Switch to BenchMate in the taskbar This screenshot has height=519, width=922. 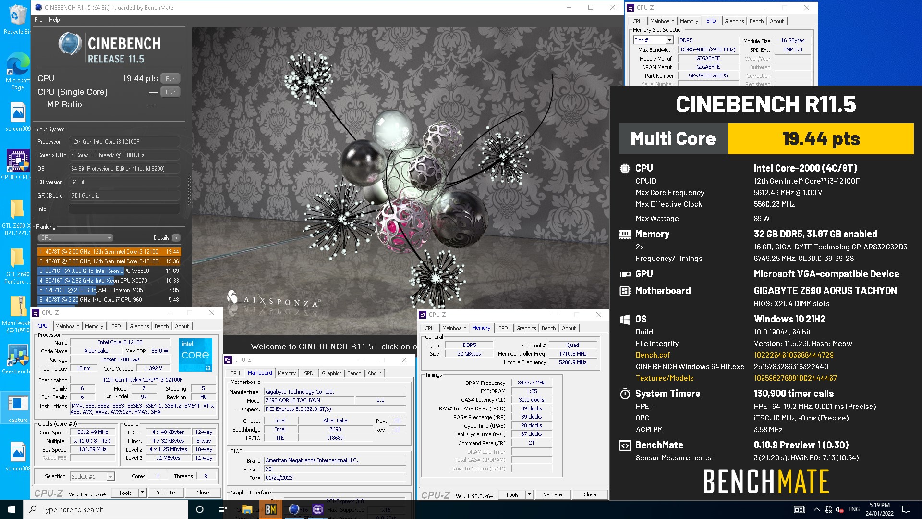click(271, 509)
